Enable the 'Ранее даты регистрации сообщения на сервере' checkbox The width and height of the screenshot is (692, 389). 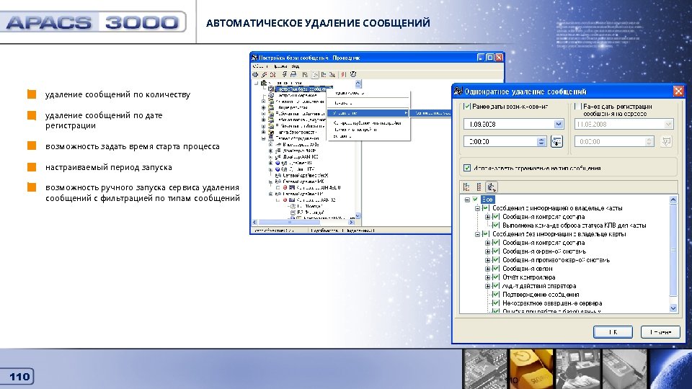577,107
